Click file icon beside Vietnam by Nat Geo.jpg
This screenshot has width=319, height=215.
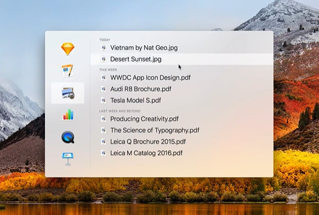tap(103, 48)
